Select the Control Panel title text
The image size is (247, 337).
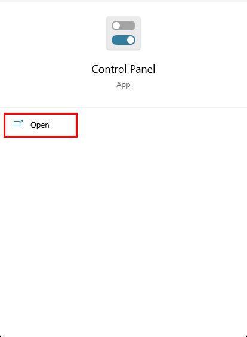coord(123,69)
